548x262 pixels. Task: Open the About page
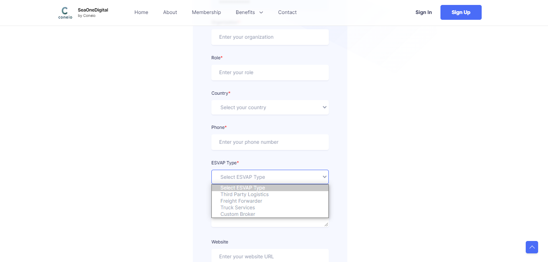pos(170,12)
